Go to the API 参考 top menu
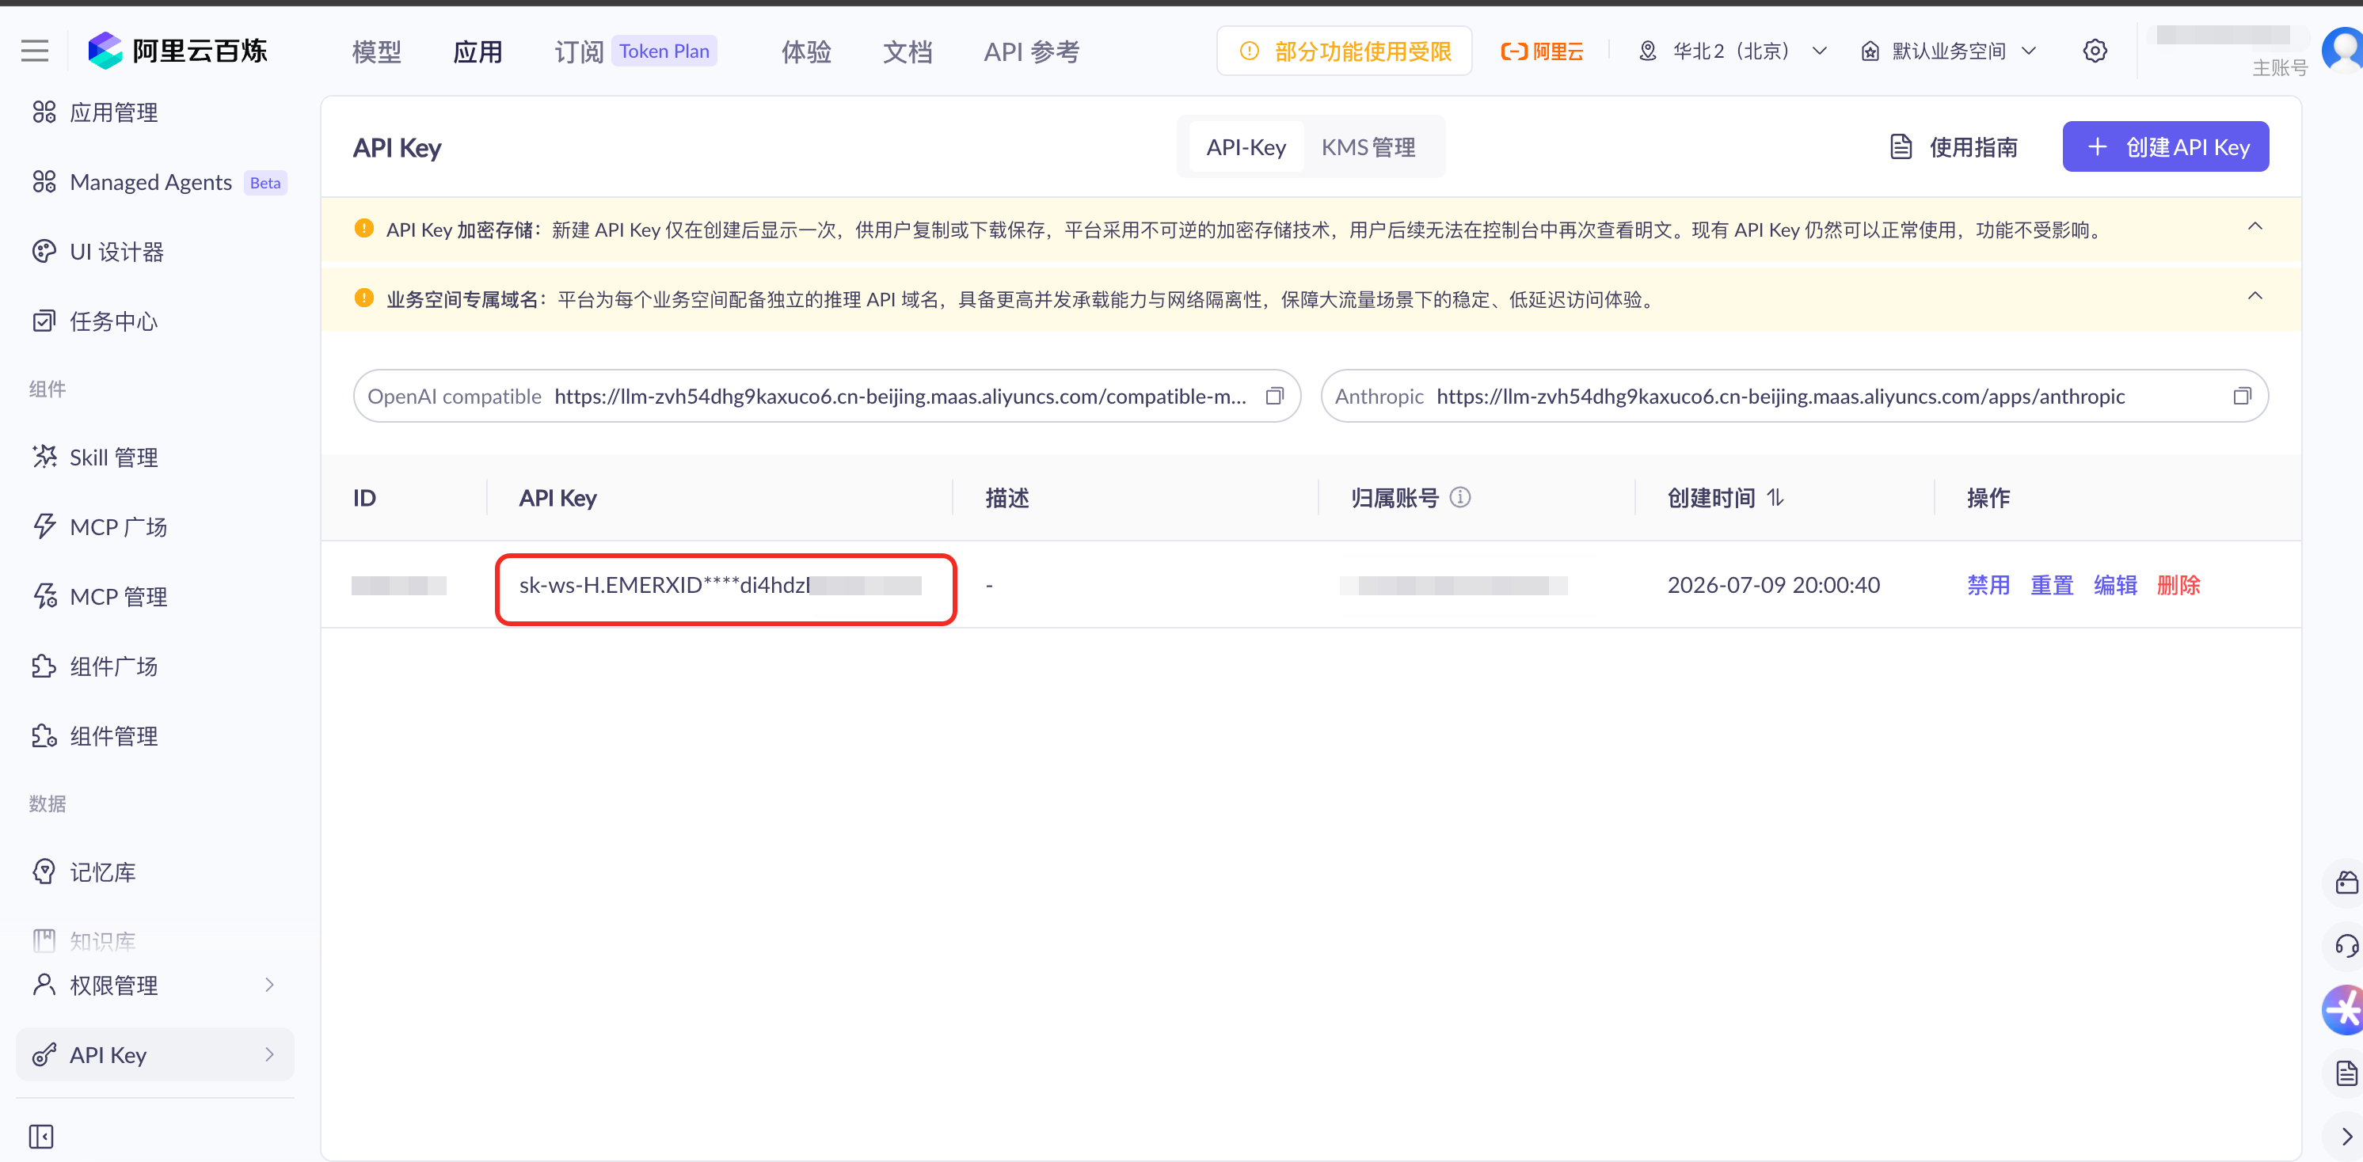2363x1162 pixels. tap(1032, 51)
